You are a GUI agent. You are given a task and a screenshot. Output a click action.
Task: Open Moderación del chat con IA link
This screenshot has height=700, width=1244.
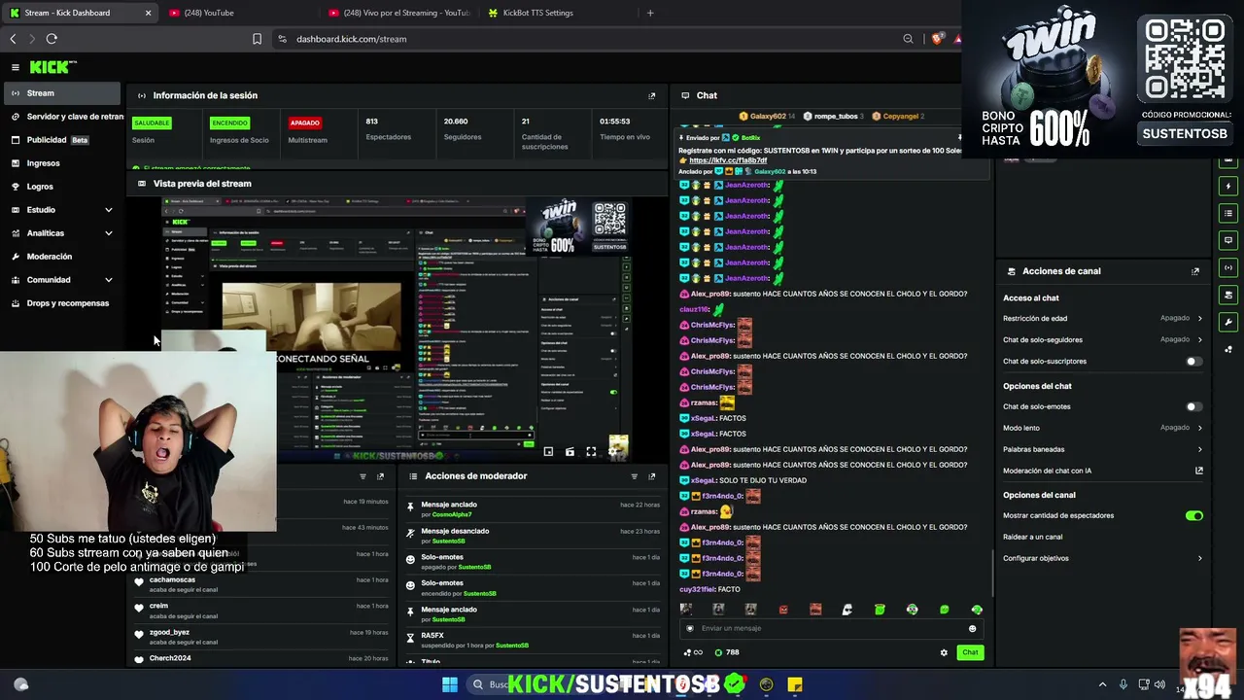[x=1103, y=471]
